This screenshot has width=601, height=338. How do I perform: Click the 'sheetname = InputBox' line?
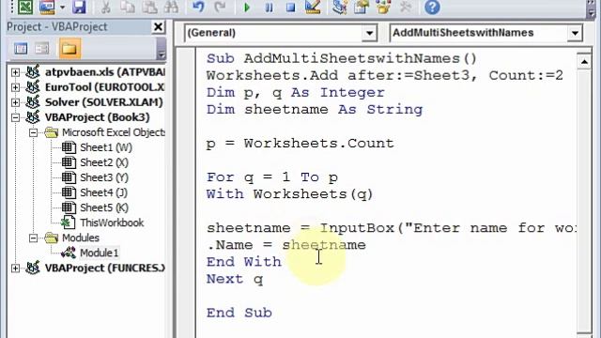pos(391,228)
